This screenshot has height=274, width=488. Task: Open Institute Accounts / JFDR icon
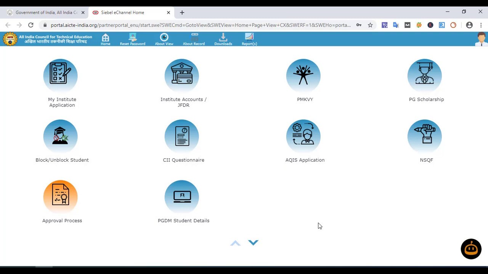tap(181, 76)
